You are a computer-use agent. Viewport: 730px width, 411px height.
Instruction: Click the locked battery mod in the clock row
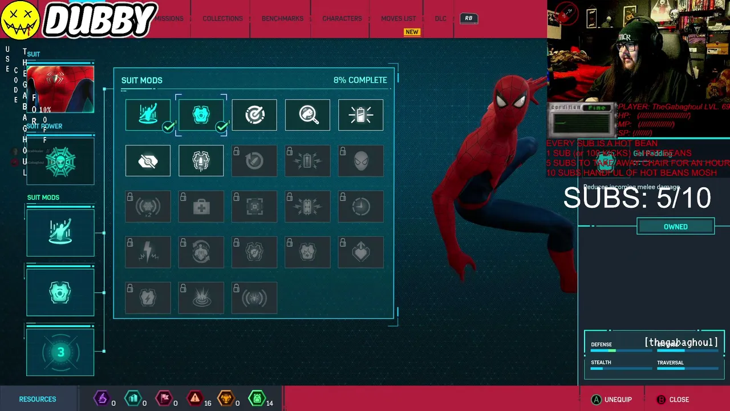point(307,206)
